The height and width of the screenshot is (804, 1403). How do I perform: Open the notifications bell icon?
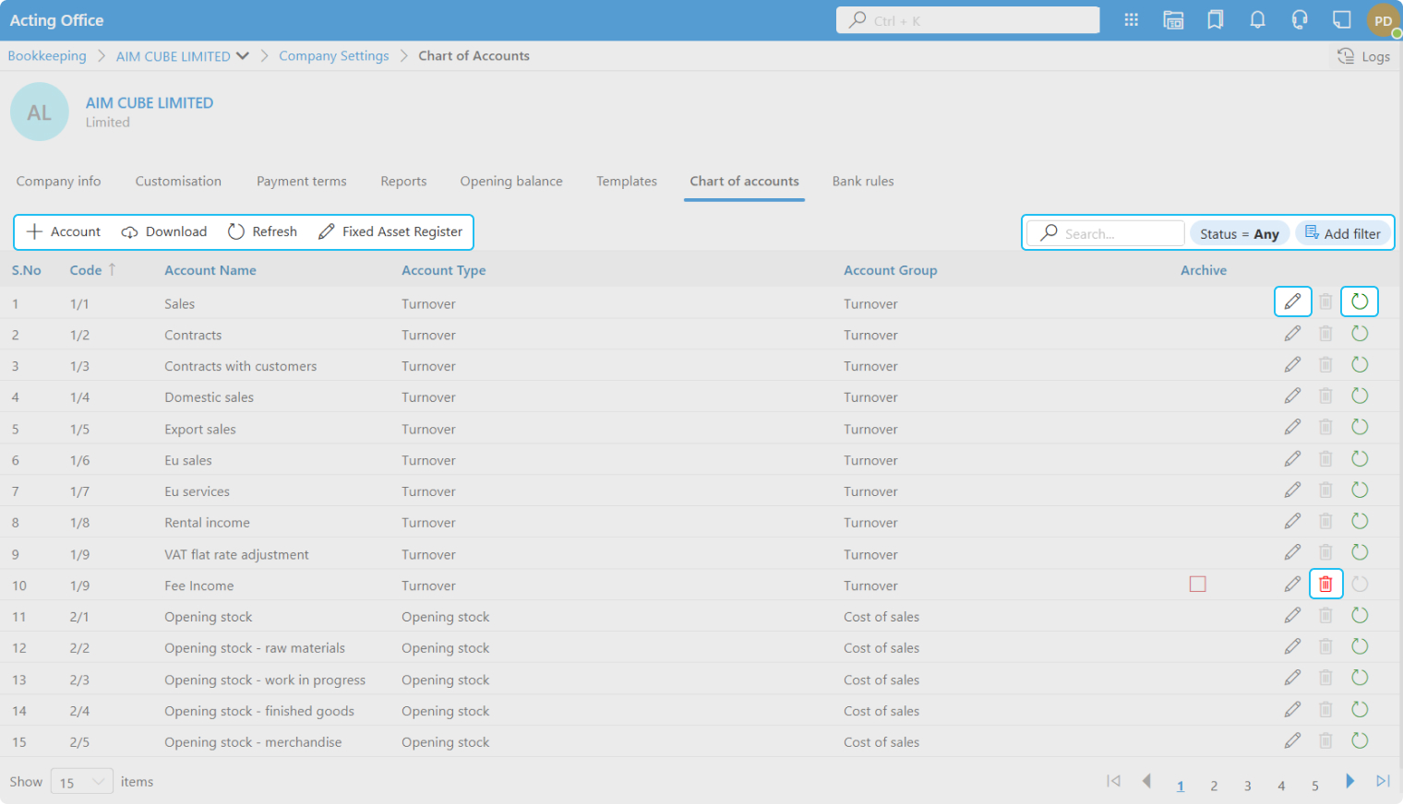1257,20
